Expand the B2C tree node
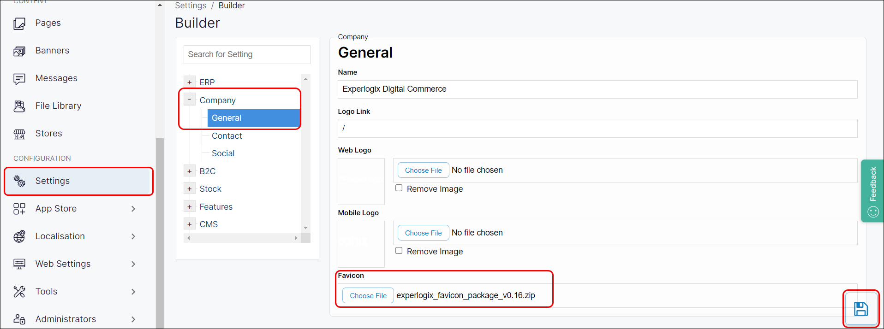This screenshot has width=884, height=329. (x=189, y=171)
